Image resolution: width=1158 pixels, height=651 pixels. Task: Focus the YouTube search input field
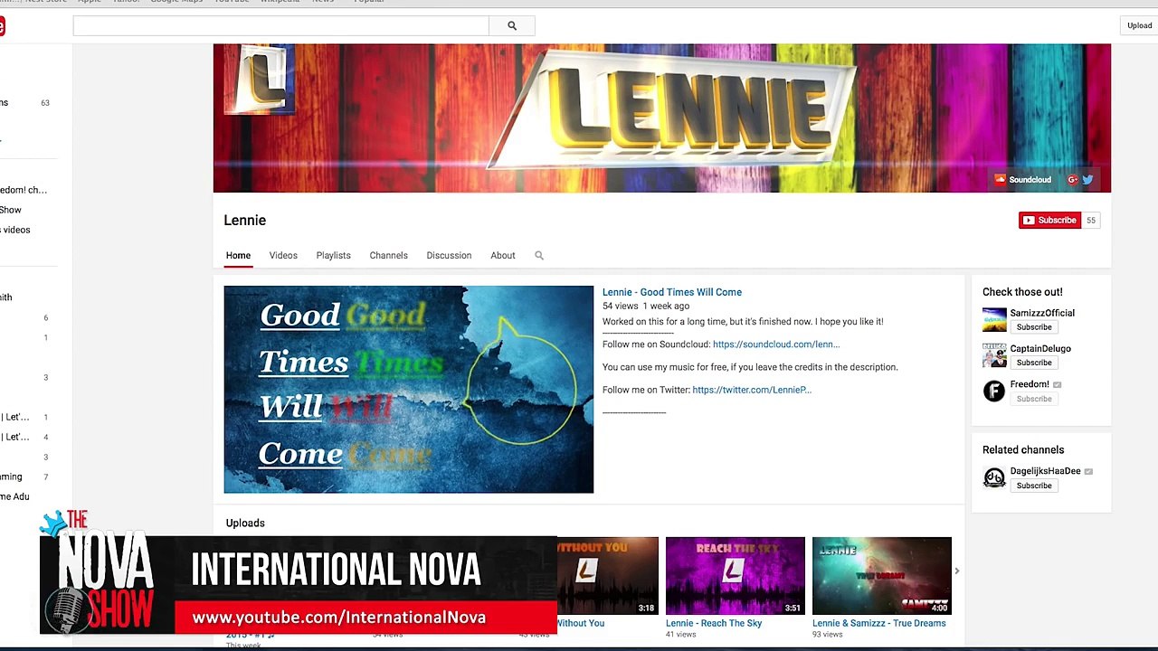(280, 26)
